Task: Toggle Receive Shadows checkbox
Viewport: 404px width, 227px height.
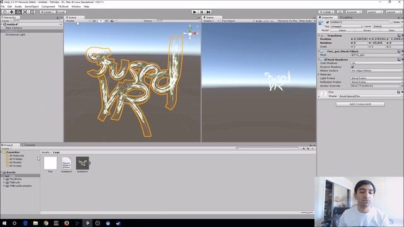Action: pos(352,67)
